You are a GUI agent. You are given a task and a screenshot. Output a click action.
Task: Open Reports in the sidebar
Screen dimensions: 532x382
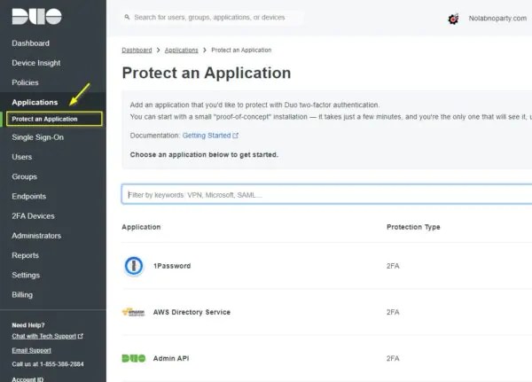point(25,255)
